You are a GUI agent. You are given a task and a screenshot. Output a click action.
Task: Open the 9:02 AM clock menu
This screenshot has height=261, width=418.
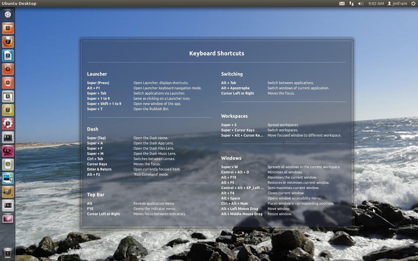tap(376, 3)
